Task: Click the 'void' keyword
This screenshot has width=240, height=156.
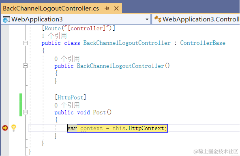Action: 84,112
